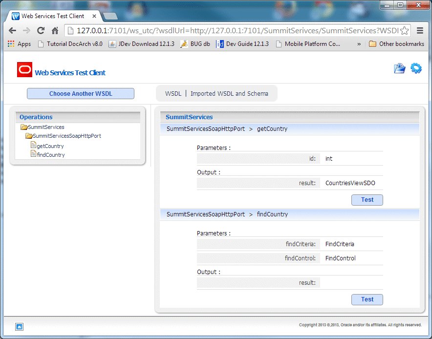Open the JDev Download 12.1.3 bookmark
This screenshot has height=339, width=432.
coord(142,44)
